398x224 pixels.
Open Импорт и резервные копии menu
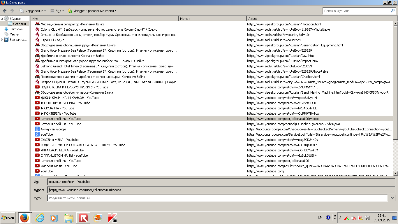(x=92, y=11)
